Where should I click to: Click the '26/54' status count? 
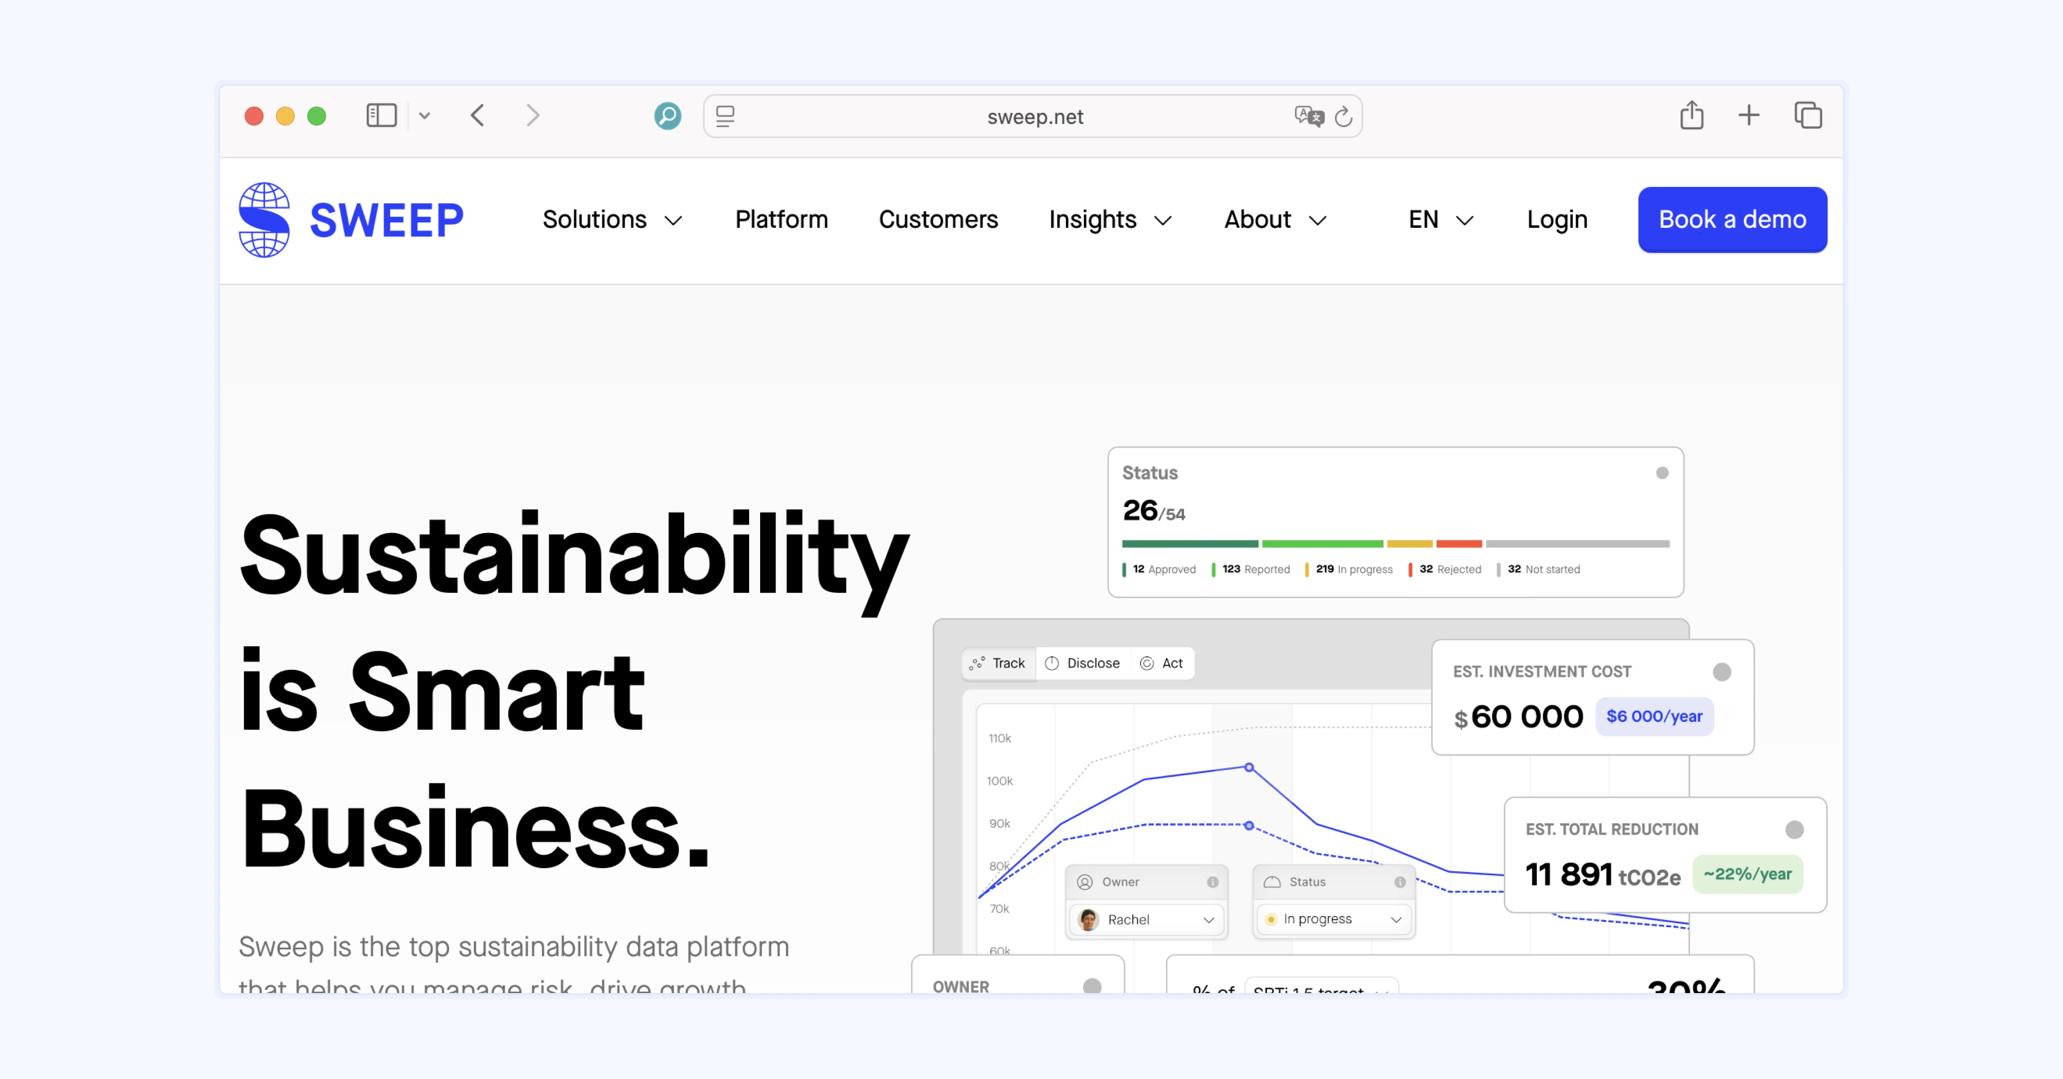point(1154,511)
